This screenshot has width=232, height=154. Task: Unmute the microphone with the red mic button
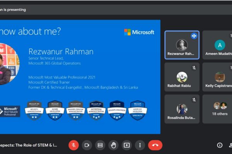click(x=73, y=145)
